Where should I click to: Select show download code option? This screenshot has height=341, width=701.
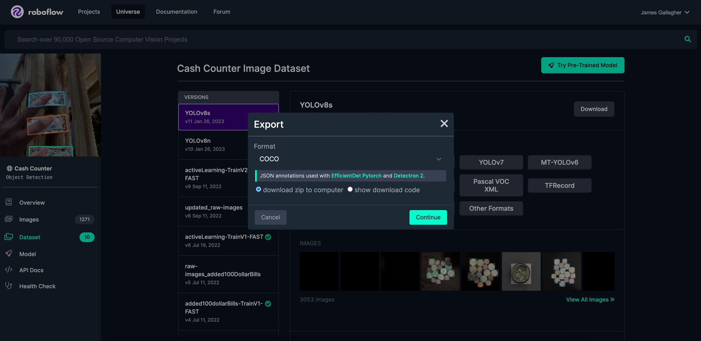[x=350, y=189]
